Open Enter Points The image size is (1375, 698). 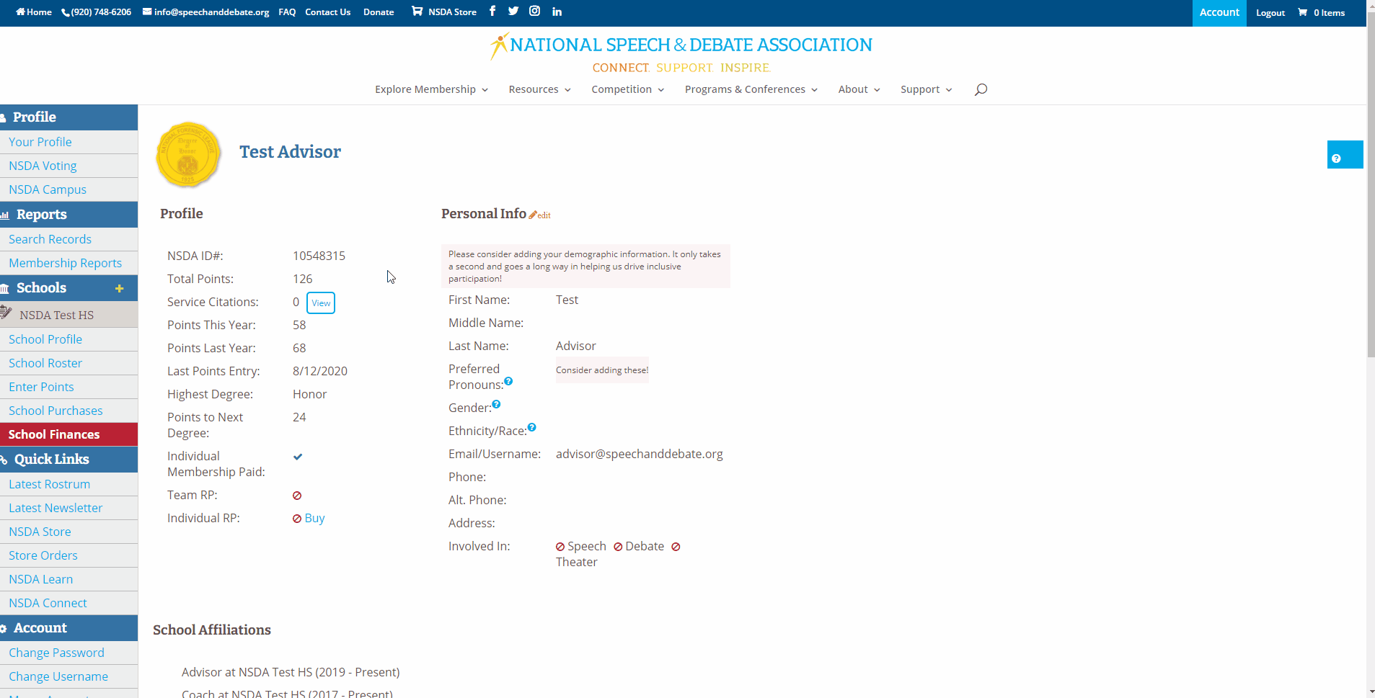[68, 387]
